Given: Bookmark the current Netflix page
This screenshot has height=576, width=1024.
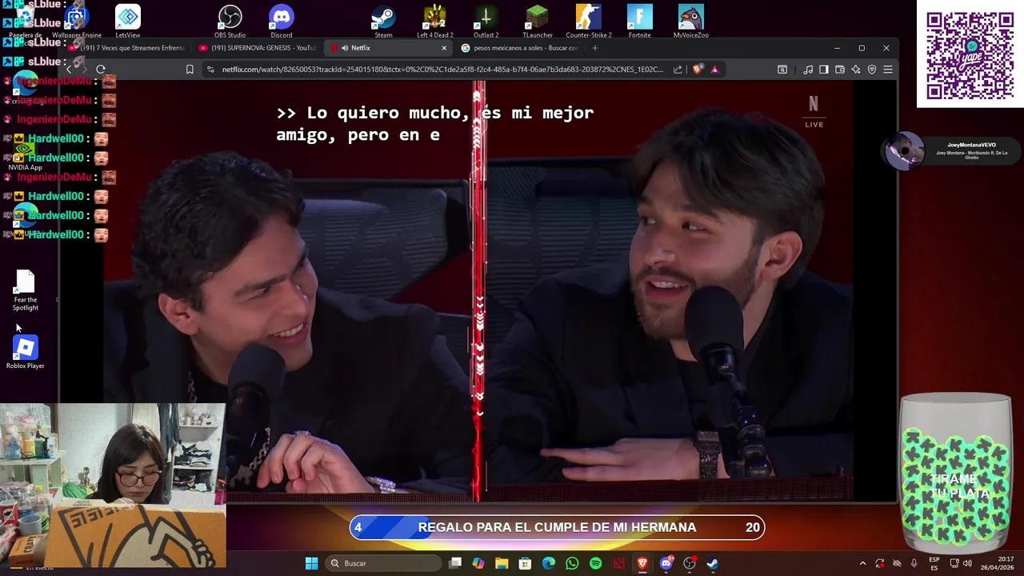Looking at the screenshot, I should click(190, 70).
